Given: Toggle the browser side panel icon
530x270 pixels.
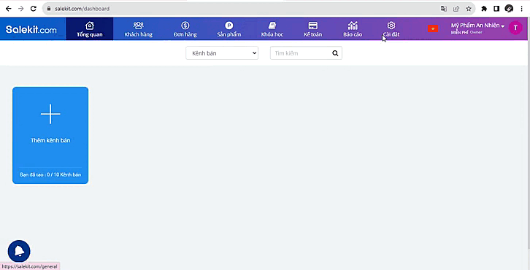Looking at the screenshot, I should point(496,9).
